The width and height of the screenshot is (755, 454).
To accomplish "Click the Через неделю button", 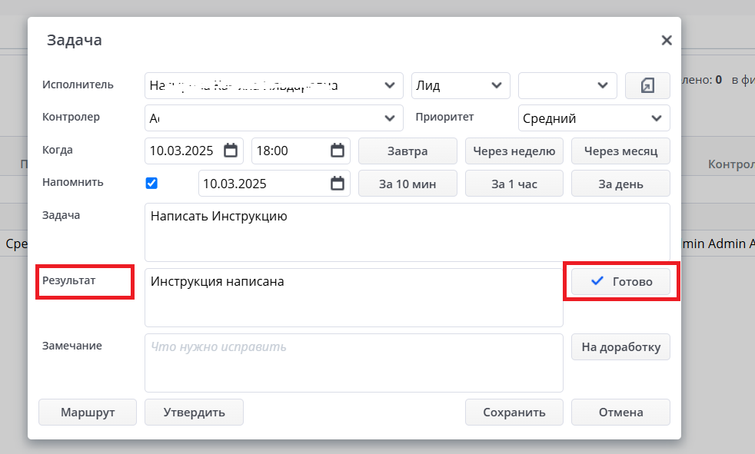I will (514, 151).
